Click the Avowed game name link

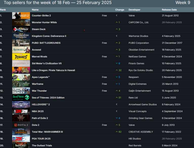[37, 50]
